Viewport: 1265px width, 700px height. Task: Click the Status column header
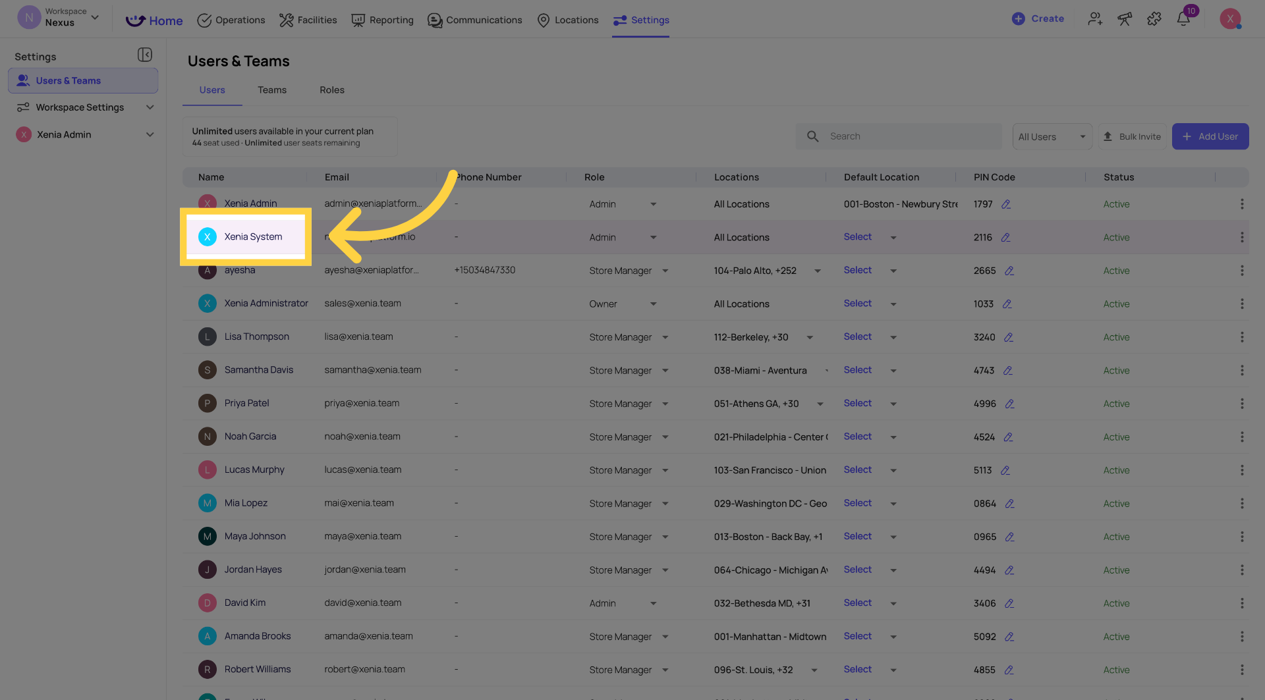click(1119, 177)
